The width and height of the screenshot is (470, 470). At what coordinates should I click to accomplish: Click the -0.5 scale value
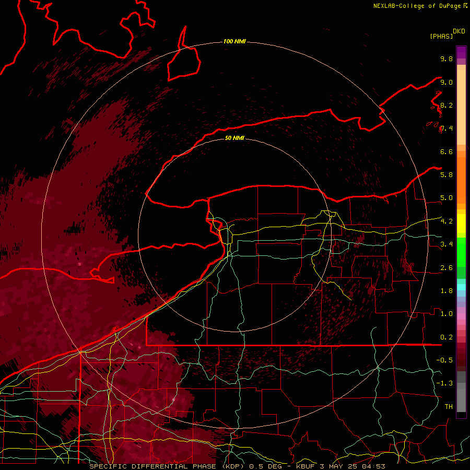444,360
